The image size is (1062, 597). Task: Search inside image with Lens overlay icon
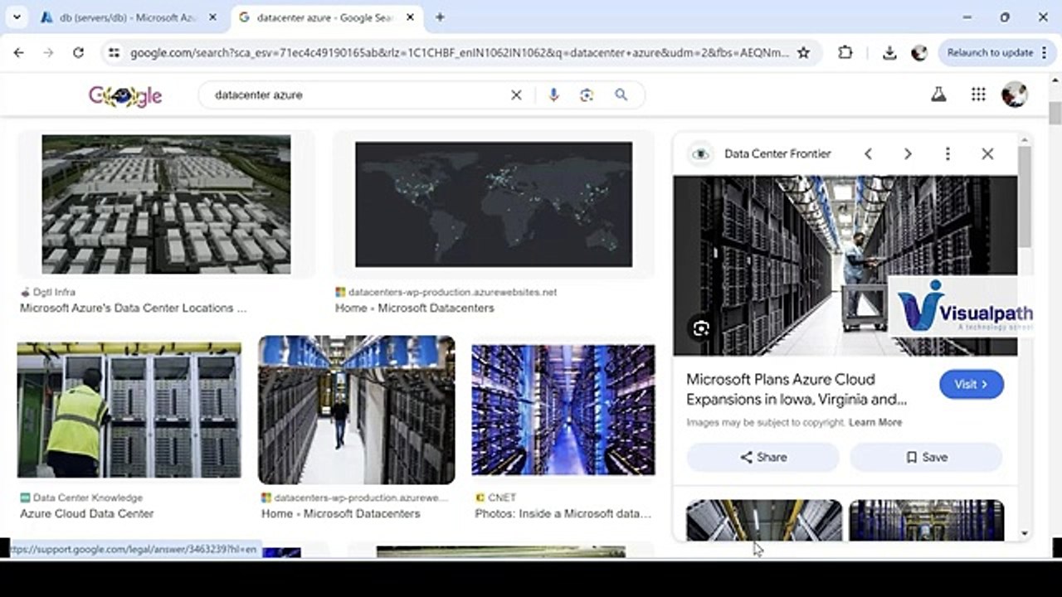pyautogui.click(x=701, y=328)
